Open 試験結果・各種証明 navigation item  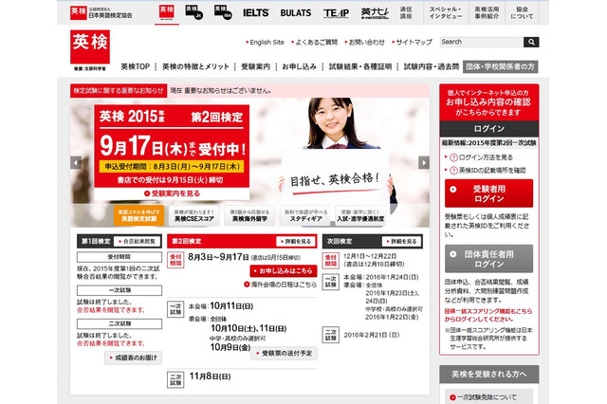point(360,66)
